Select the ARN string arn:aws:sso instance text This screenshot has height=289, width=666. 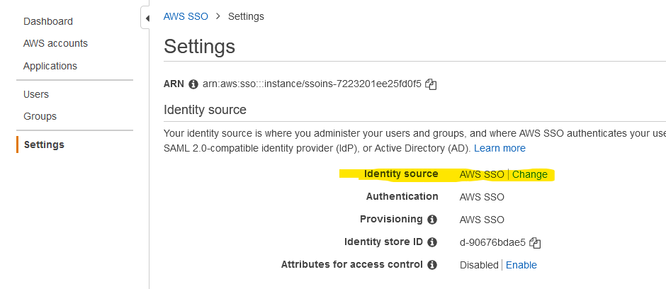click(312, 84)
